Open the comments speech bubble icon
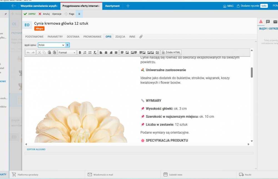The width and height of the screenshot is (278, 179). point(268,22)
